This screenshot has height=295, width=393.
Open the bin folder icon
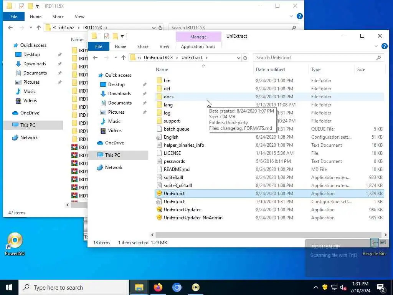(159, 81)
